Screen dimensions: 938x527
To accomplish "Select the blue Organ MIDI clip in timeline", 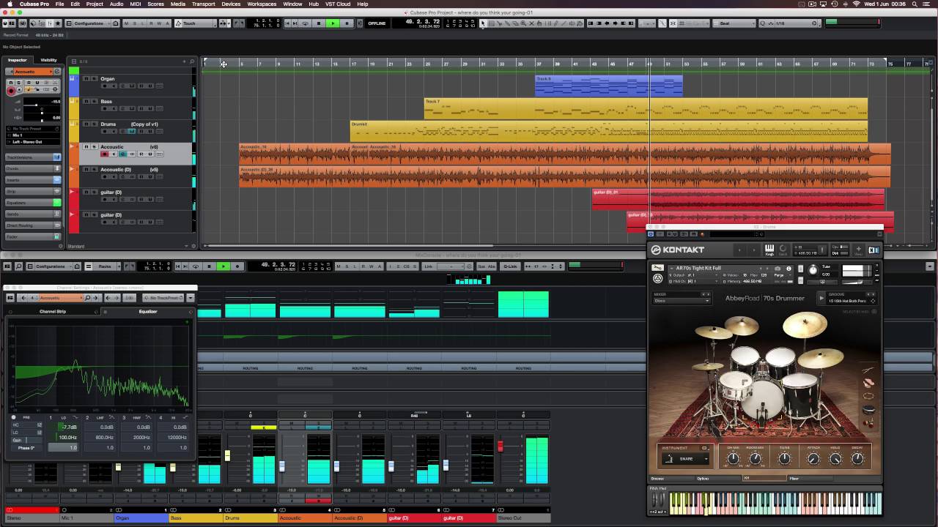I will (x=609, y=86).
